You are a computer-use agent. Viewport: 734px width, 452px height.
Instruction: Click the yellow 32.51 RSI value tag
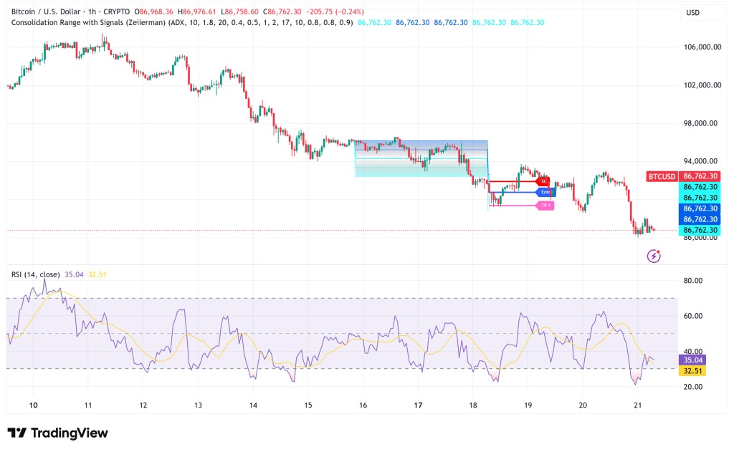click(694, 371)
